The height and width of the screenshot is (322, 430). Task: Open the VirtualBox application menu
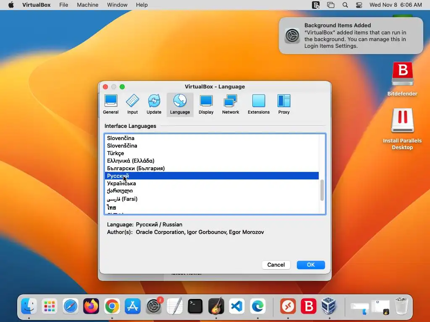click(36, 5)
